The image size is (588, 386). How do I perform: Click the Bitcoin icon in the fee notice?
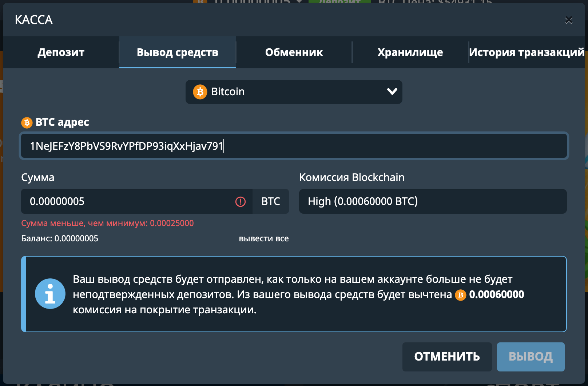[460, 295]
